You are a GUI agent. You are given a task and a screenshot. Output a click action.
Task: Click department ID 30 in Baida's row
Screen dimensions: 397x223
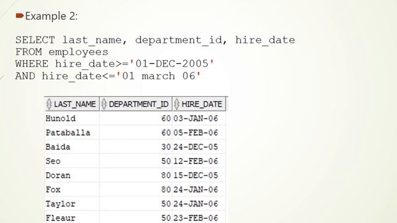[166, 147]
